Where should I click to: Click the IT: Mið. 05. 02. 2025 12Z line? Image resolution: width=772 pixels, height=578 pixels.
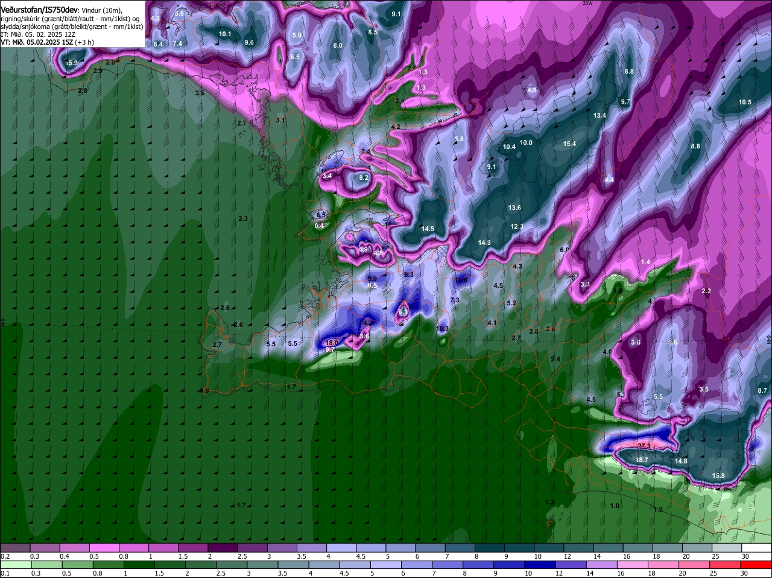click(x=37, y=34)
